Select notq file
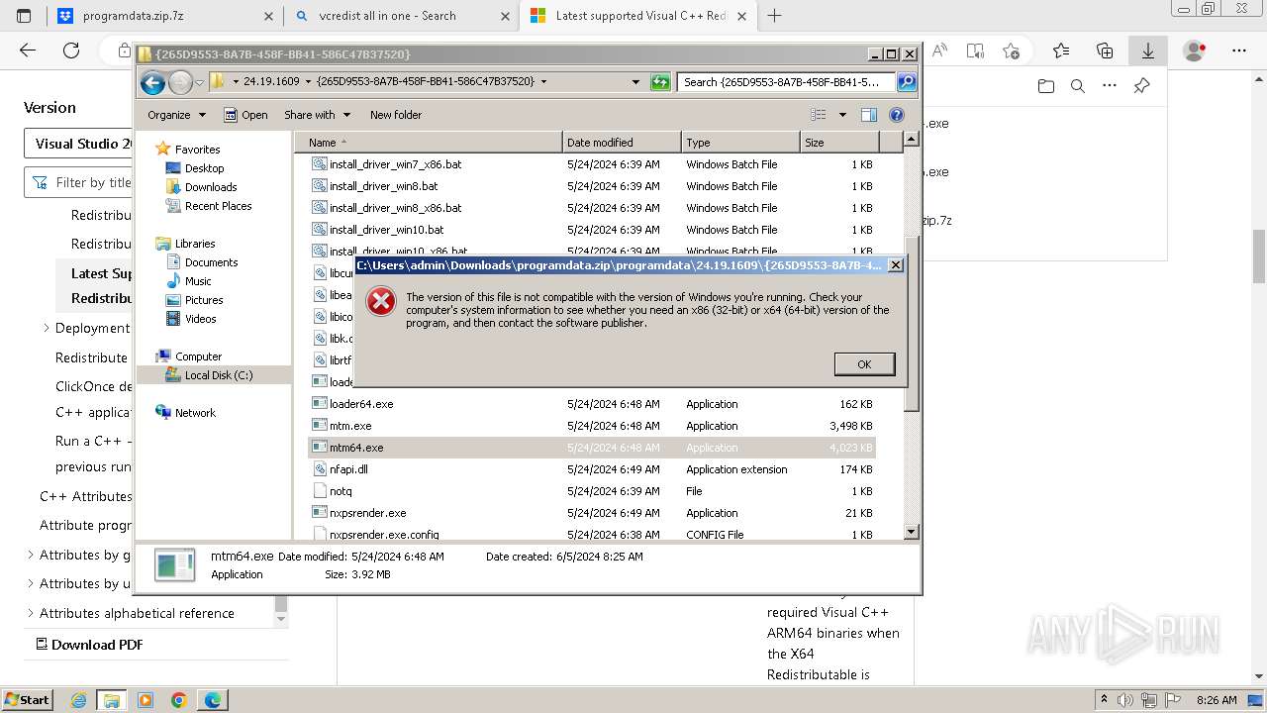This screenshot has width=1267, height=713. click(x=341, y=491)
